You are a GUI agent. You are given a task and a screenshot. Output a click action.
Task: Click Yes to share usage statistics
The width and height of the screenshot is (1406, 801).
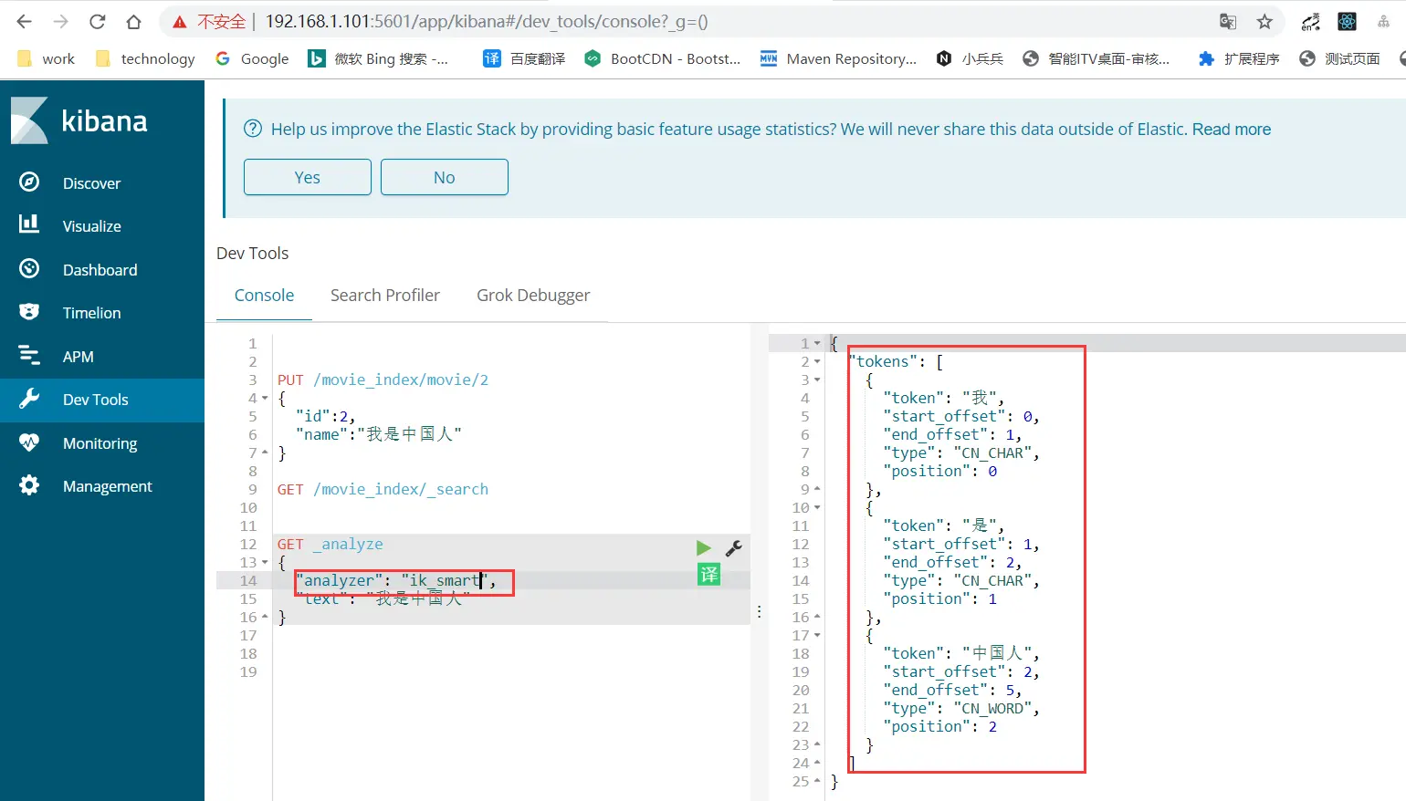point(308,177)
